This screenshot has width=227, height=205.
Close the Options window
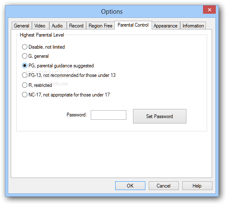coord(209,10)
